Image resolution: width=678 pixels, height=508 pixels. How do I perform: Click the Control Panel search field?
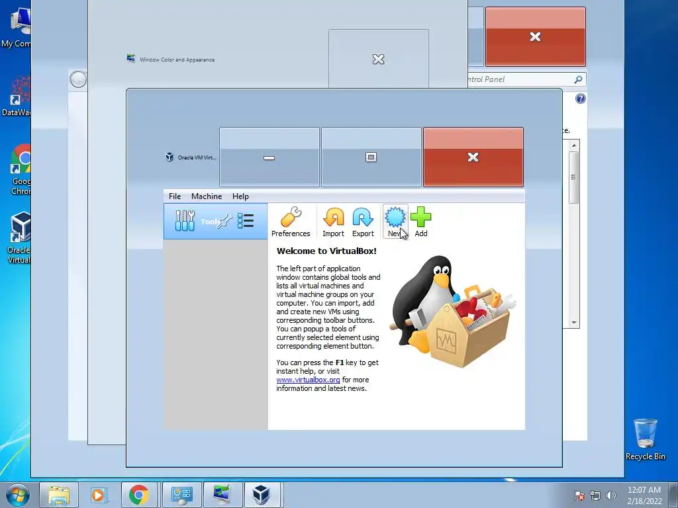[525, 79]
